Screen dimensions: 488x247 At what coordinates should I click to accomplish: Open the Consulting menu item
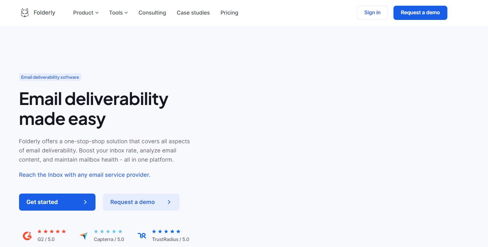[152, 13]
